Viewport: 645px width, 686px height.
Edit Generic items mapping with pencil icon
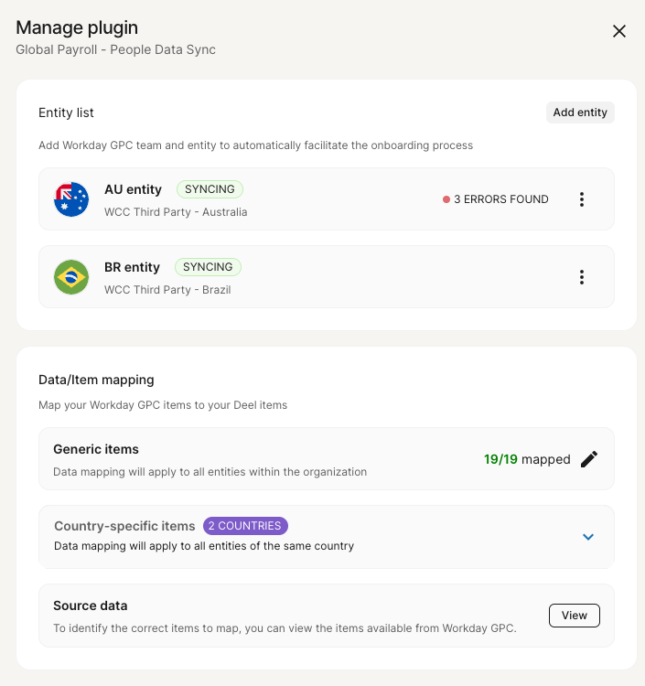(x=589, y=459)
